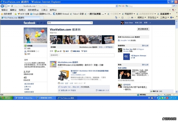Image resolution: width=178 pixels, height=121 pixels.
Task: Click the browser Forward arrow button
Action: click(x=6, y=6)
